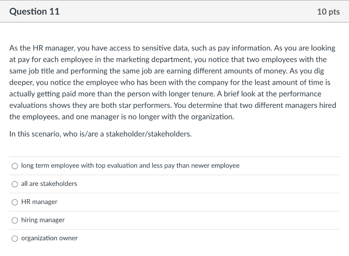Select the 'organization owner' radio button
Screen dimensions: 349x256
(x=15, y=238)
